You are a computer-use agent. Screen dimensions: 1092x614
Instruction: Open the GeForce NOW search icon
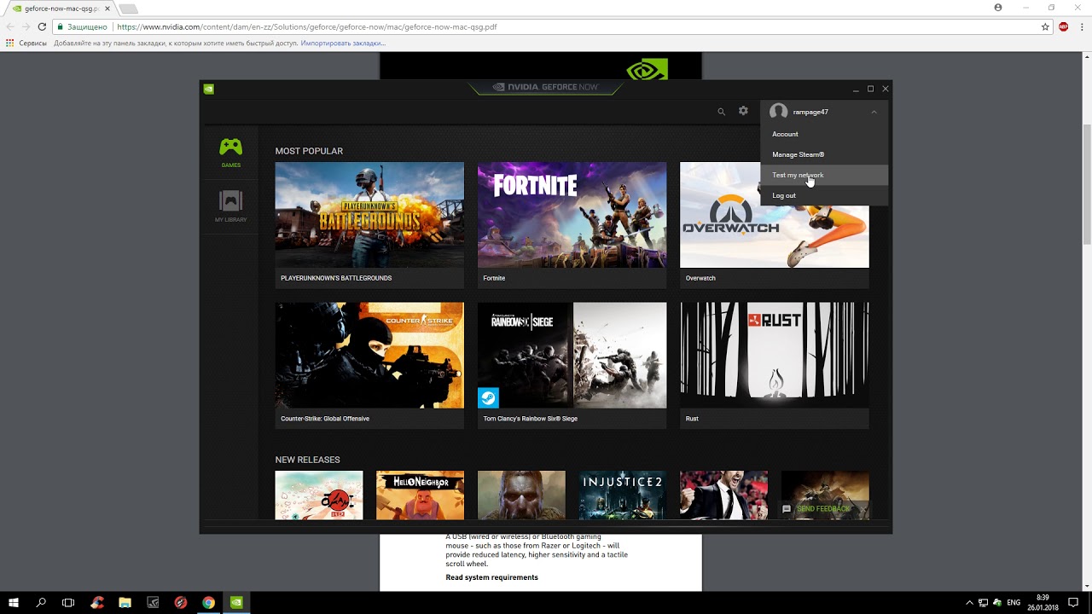(721, 112)
